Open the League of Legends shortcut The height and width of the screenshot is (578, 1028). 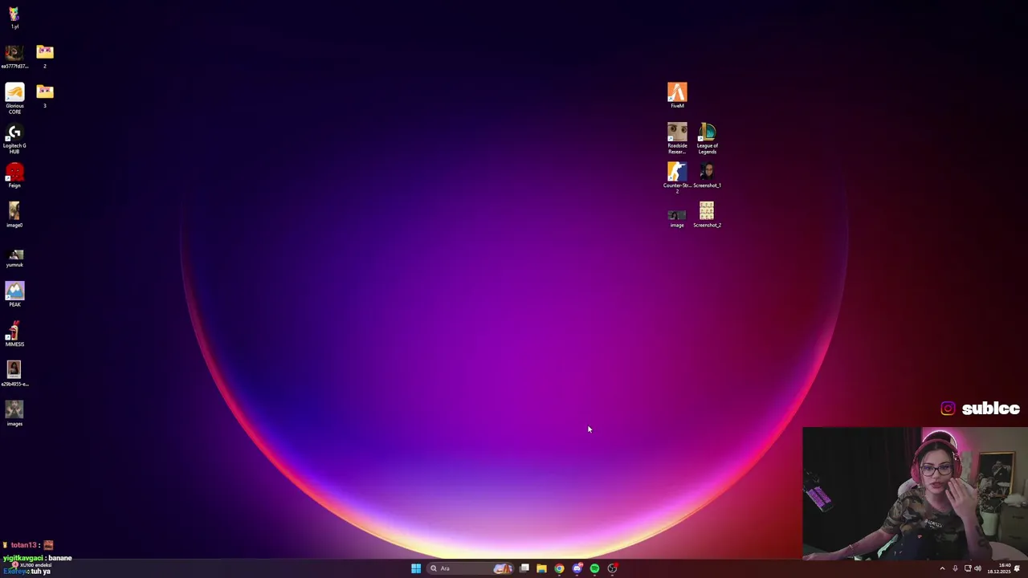[707, 138]
